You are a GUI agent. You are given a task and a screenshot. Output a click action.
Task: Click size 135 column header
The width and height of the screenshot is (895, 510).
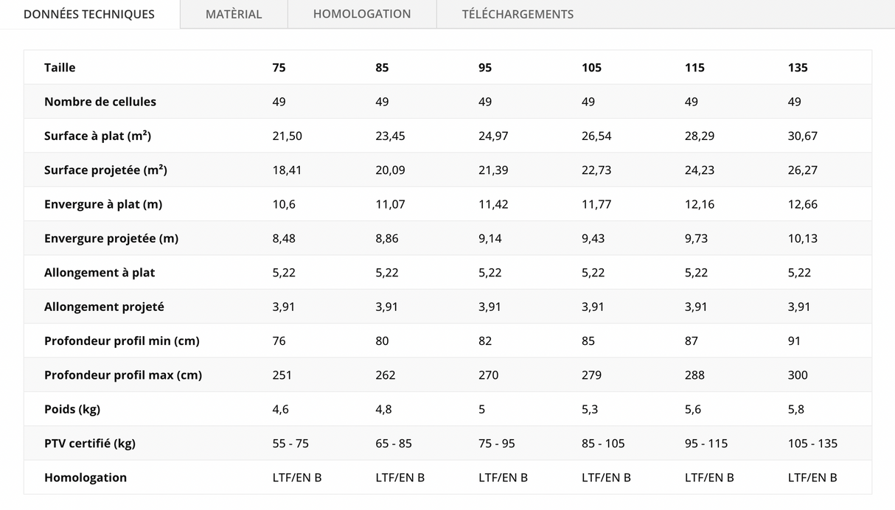798,68
